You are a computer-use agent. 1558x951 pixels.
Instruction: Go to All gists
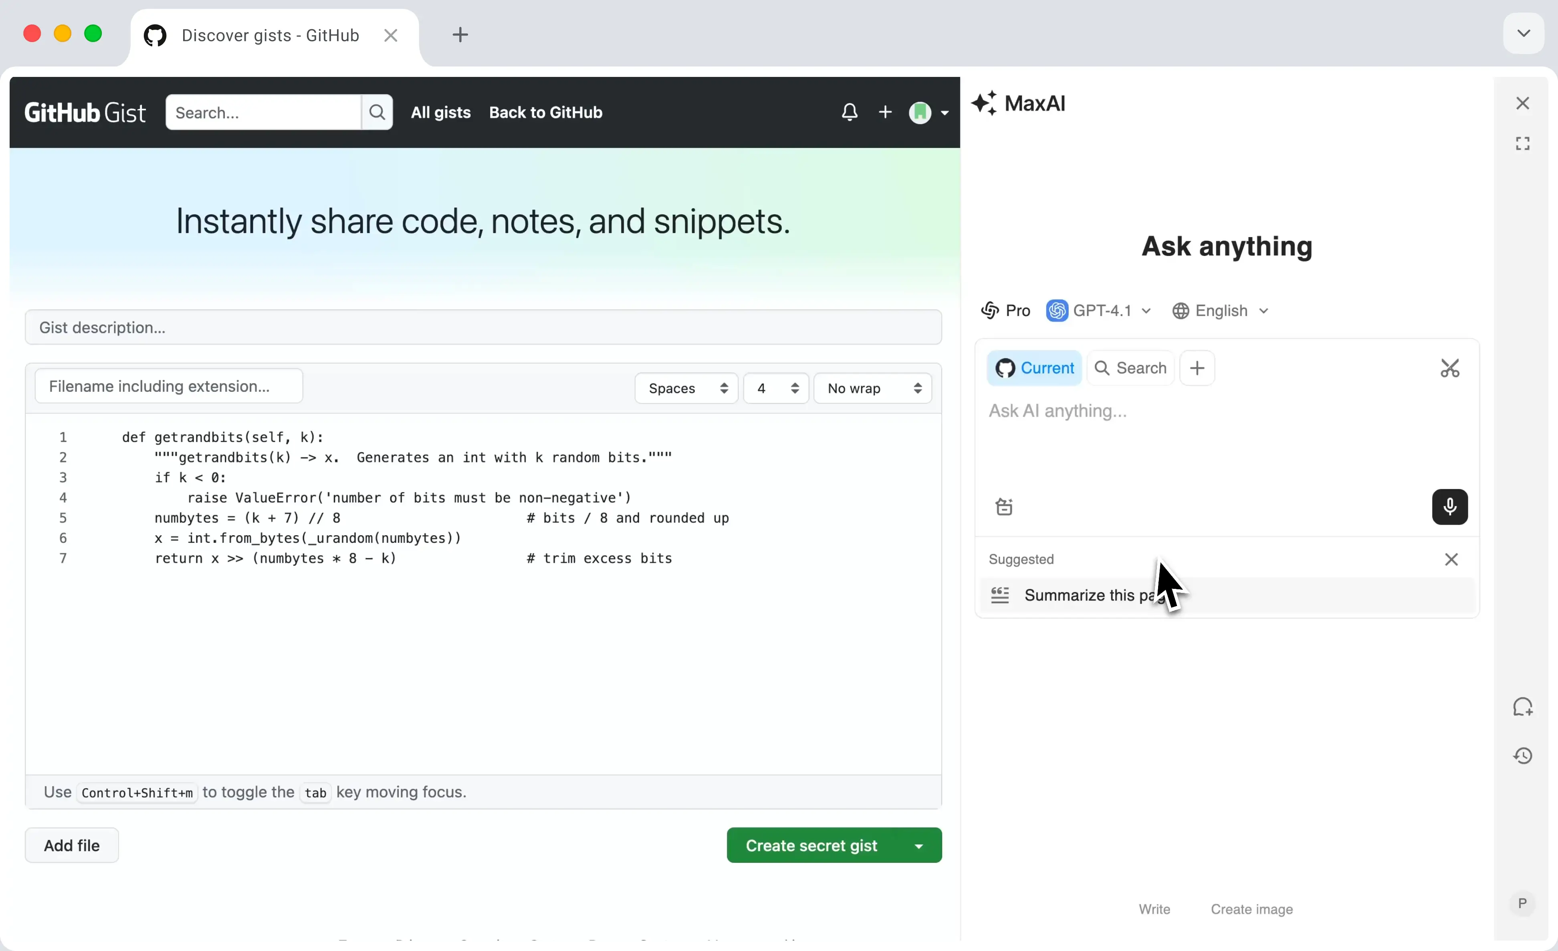(x=441, y=113)
